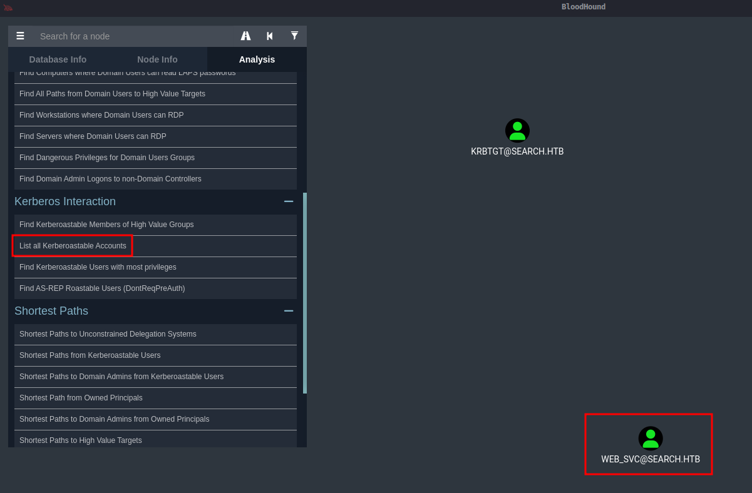The width and height of the screenshot is (752, 493).
Task: Run List all Kerberoastable Accounts query
Action: tap(155, 246)
